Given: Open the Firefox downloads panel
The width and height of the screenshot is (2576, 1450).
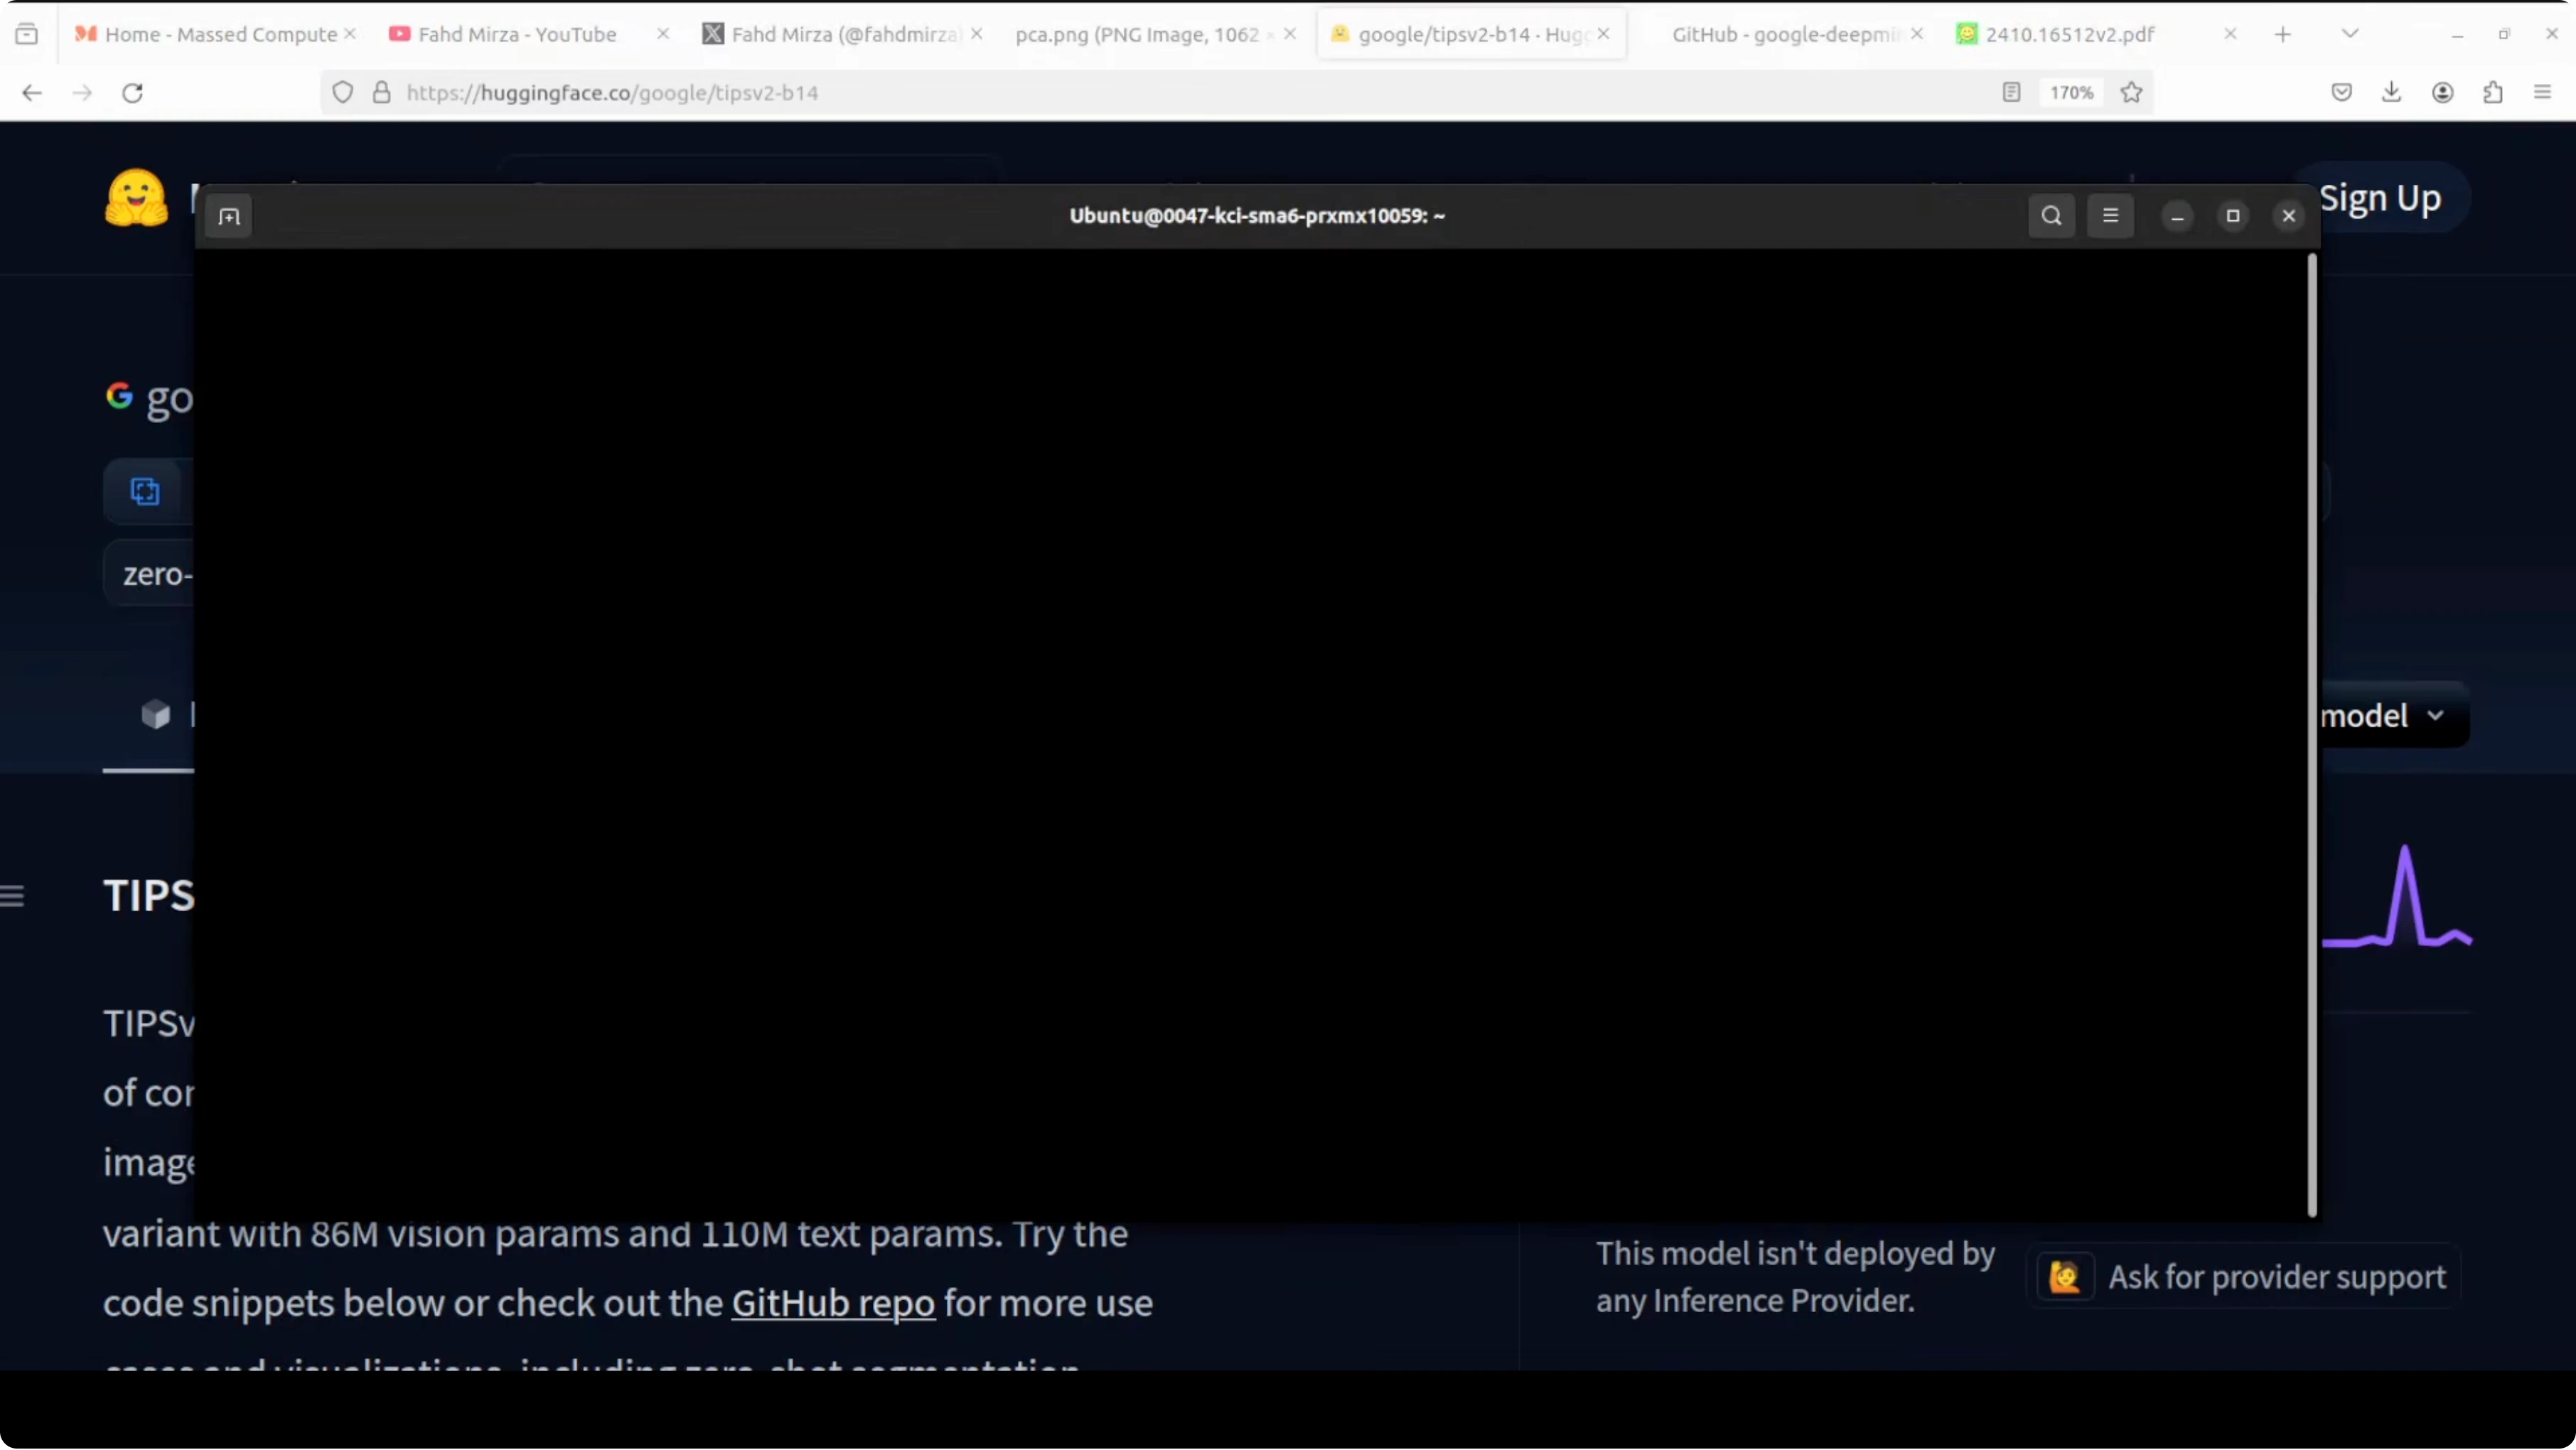Looking at the screenshot, I should tap(2391, 93).
